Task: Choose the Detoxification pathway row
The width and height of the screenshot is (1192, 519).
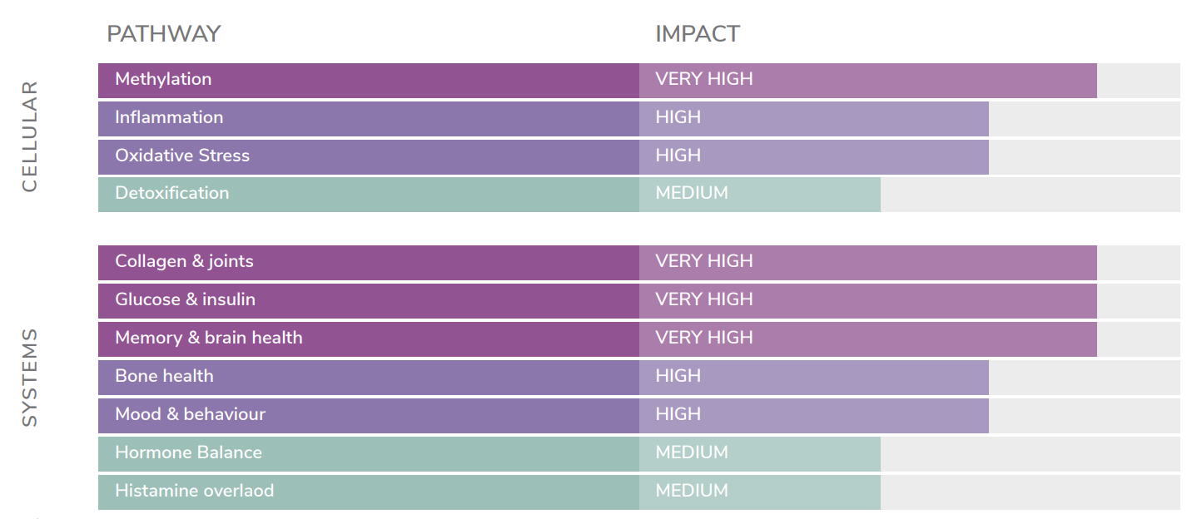Action: (x=638, y=195)
